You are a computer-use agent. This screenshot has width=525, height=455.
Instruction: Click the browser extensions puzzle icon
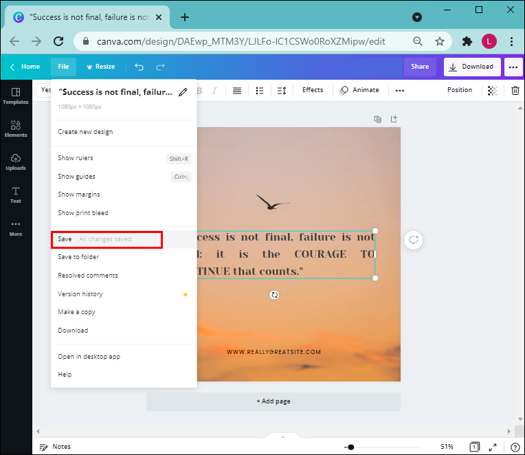tap(467, 41)
